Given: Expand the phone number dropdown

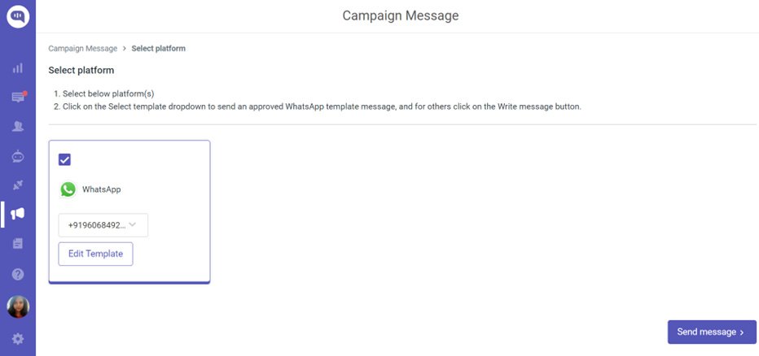Looking at the screenshot, I should pos(103,225).
